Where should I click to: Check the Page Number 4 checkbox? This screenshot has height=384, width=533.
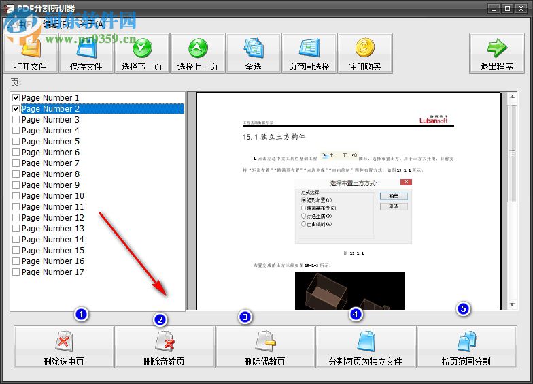pos(16,131)
